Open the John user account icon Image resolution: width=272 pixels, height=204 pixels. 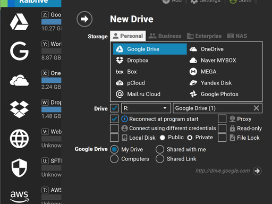(233, 1)
